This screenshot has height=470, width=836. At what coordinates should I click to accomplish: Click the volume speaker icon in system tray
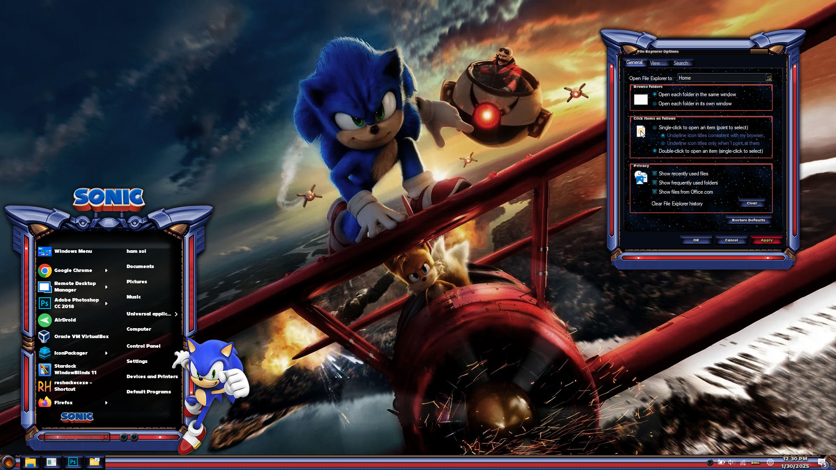point(731,463)
